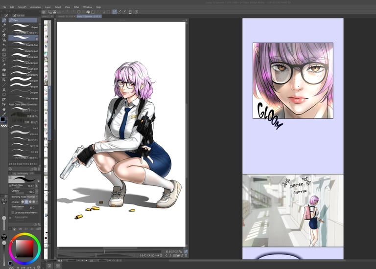Choose the Turnip pen sub tool
The image size is (376, 269).
[x=23, y=56]
